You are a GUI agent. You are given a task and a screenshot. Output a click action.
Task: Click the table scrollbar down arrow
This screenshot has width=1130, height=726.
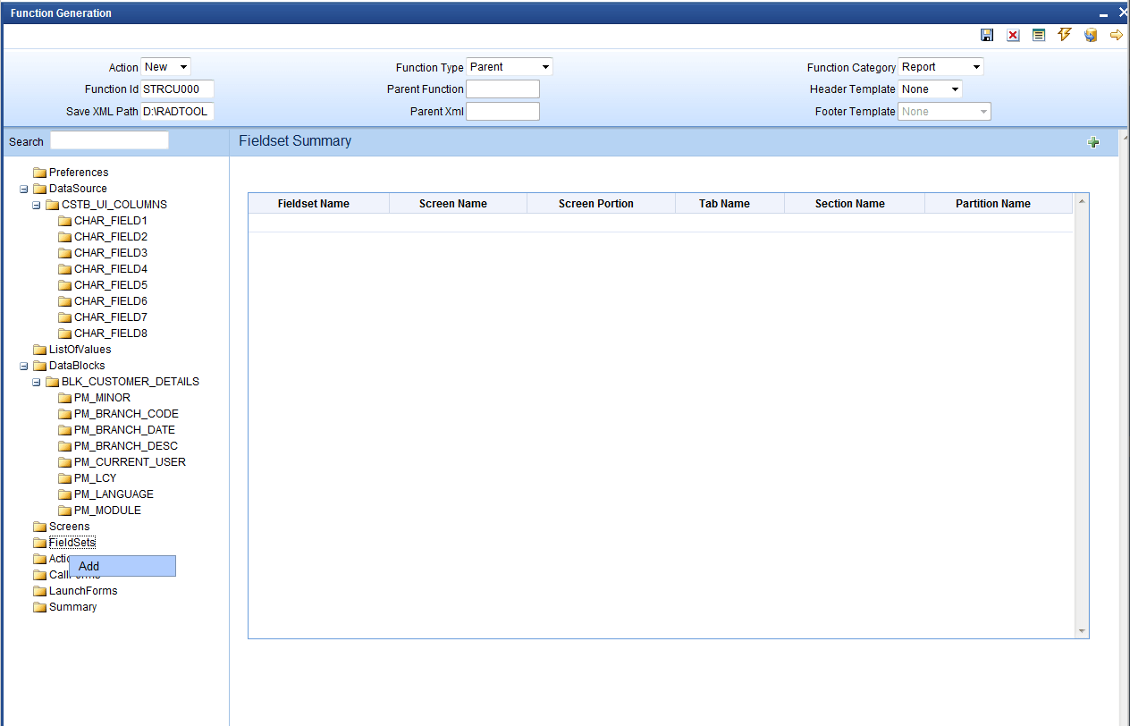pos(1082,631)
